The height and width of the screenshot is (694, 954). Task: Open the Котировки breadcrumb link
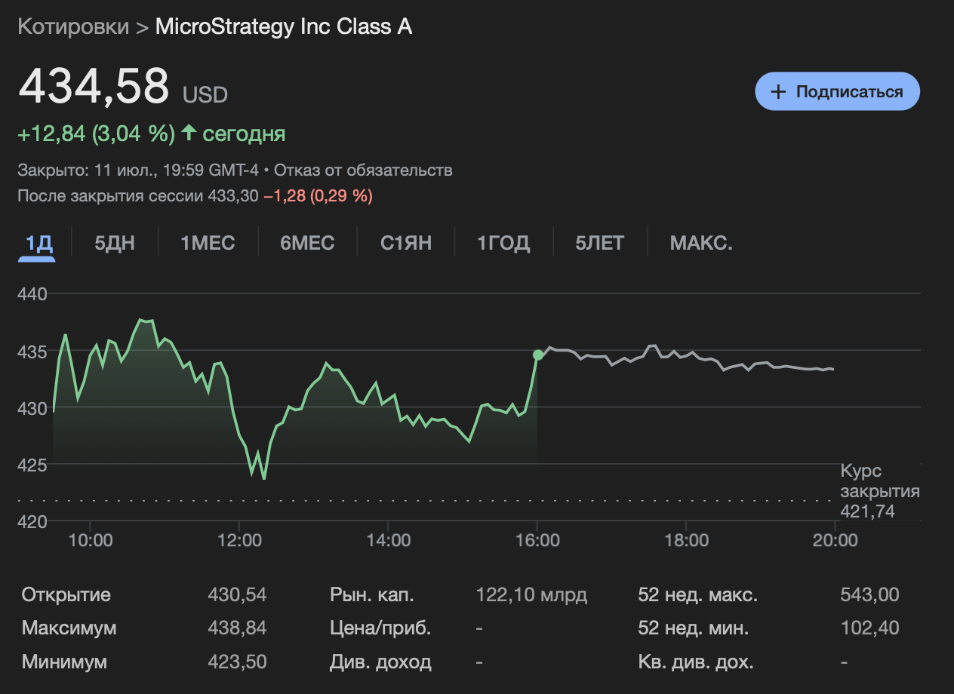pos(73,26)
